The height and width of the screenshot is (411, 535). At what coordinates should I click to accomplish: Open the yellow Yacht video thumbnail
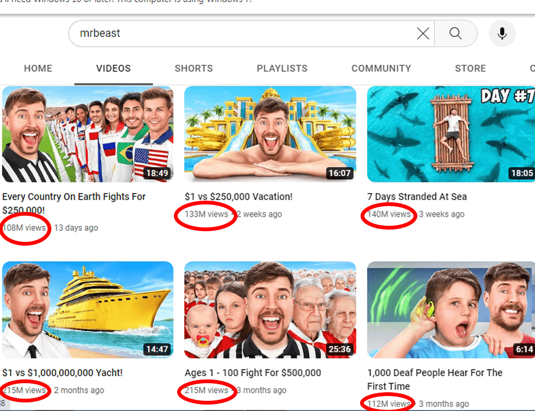pyautogui.click(x=88, y=310)
